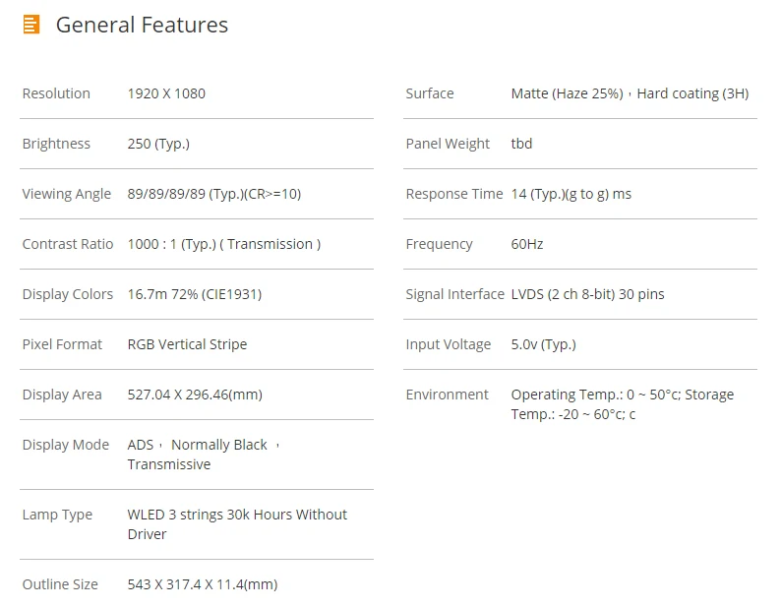The width and height of the screenshot is (781, 608).
Task: Click the Environment label
Action: (447, 395)
